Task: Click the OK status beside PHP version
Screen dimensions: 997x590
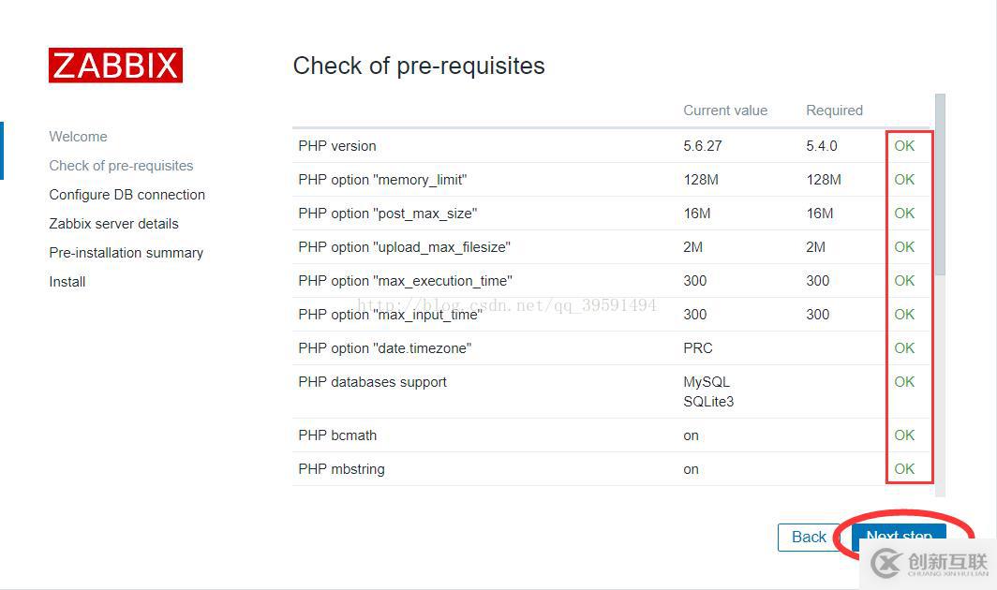Action: [x=903, y=145]
